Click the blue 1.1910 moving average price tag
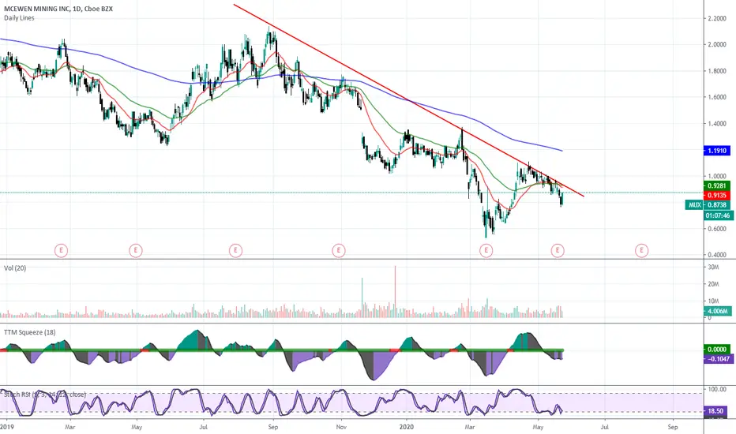The height and width of the screenshot is (434, 736). [x=717, y=151]
